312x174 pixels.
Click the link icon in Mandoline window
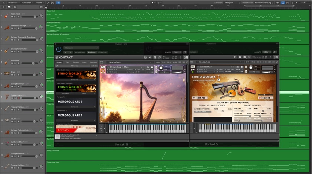coord(275,52)
